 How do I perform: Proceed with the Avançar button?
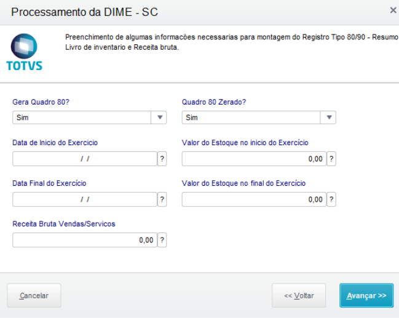[366, 296]
